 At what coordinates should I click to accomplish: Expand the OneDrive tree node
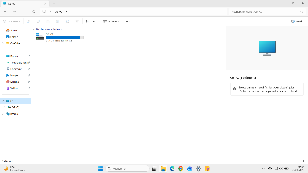tap(3, 43)
